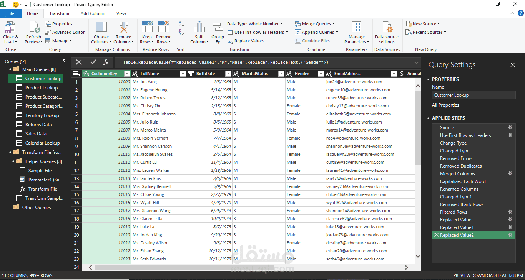Delete the Replaced Value2 step
This screenshot has width=525, height=280.
[436, 235]
